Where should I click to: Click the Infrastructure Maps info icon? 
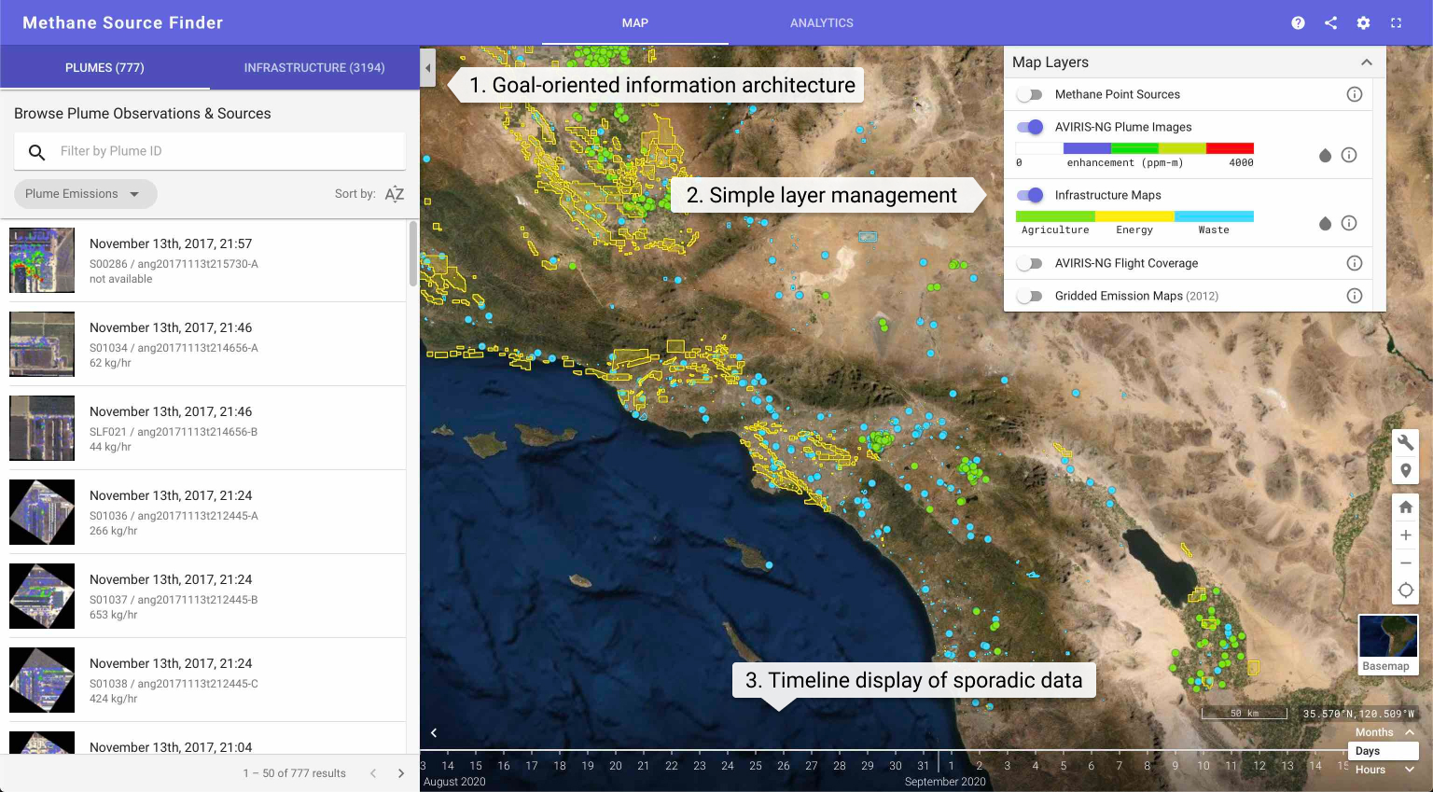click(1349, 223)
